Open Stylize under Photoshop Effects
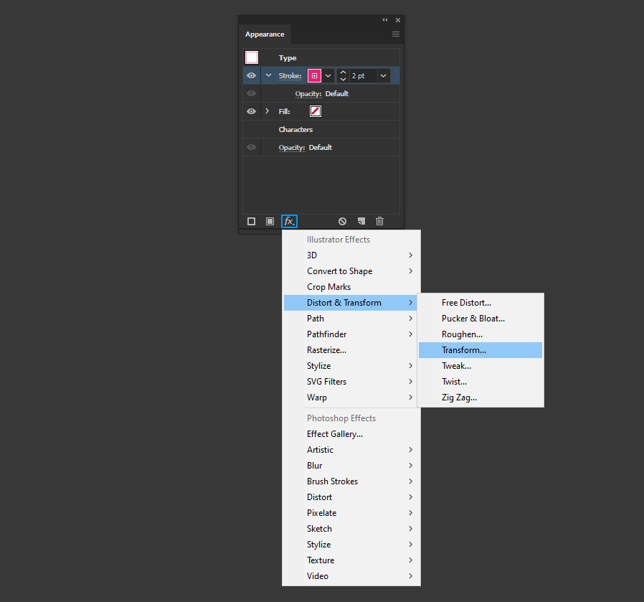Viewport: 644px width, 602px height. pyautogui.click(x=351, y=545)
